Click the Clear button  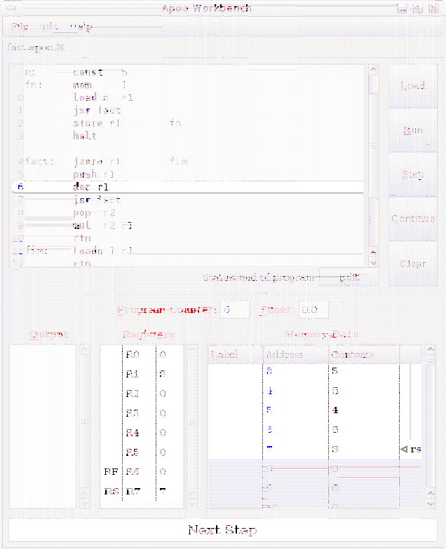412,263
